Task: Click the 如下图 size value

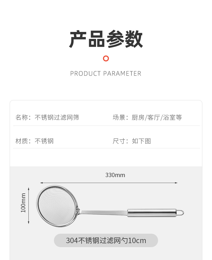Action: pyautogui.click(x=141, y=141)
